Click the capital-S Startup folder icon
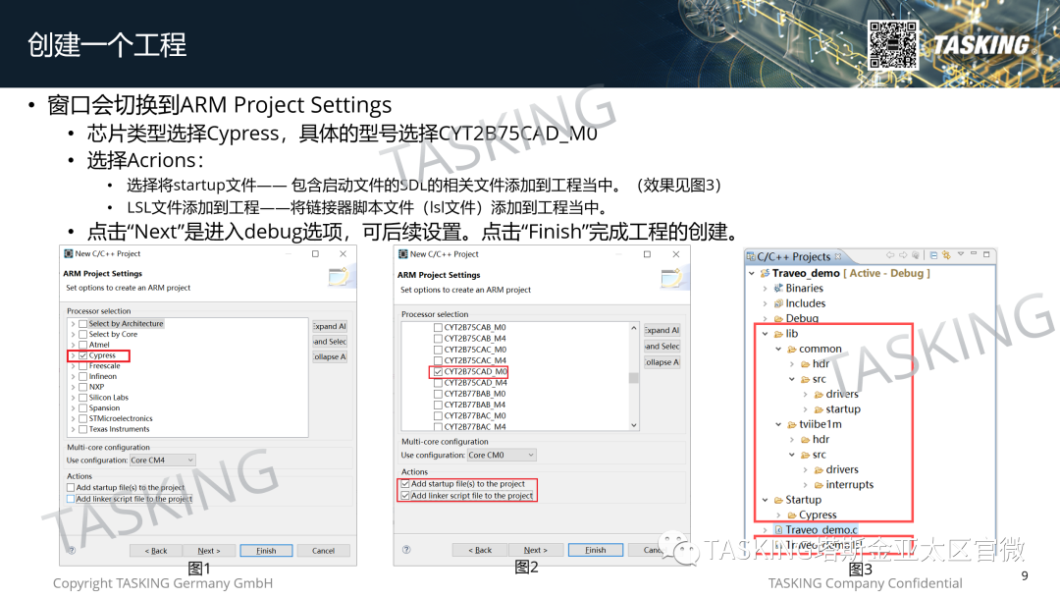 pyautogui.click(x=778, y=501)
